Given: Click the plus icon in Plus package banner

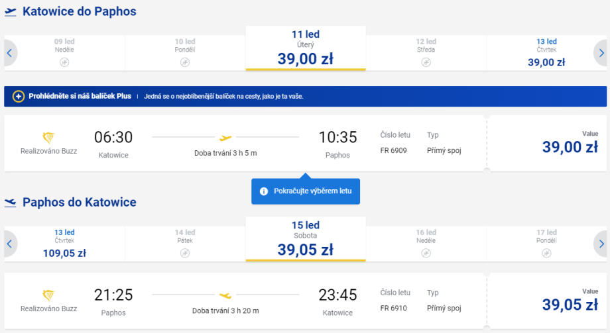Looking at the screenshot, I should (19, 96).
